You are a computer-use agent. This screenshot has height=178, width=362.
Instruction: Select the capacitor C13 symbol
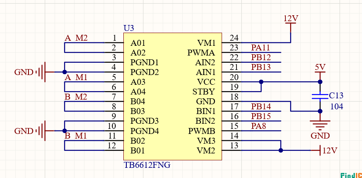(320, 96)
